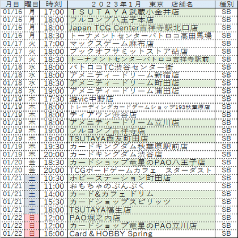Select the カードキングダム秋葉原駅前店 cell
238x238 pixels.
point(141,147)
